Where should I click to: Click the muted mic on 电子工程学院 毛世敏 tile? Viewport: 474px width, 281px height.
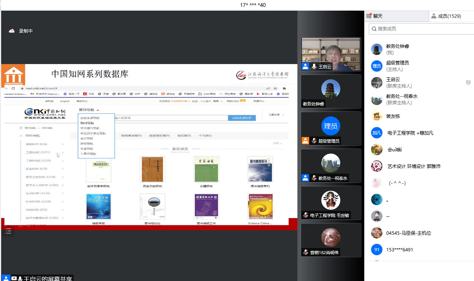305,215
